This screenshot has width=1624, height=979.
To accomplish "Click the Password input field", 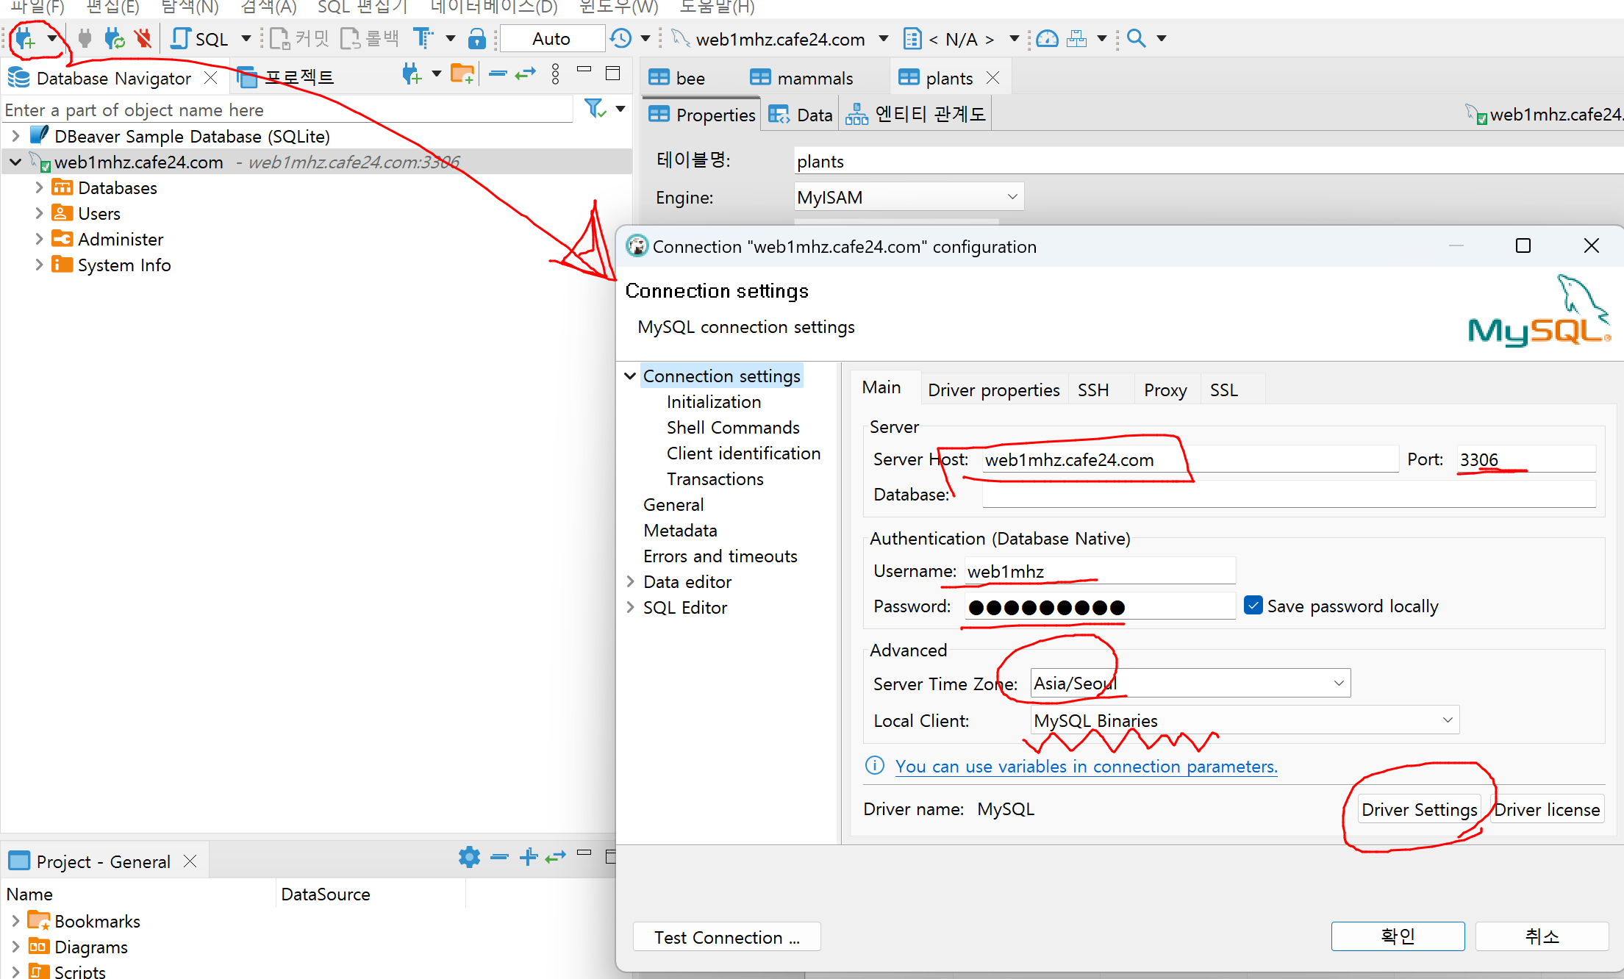I will pos(1100,606).
